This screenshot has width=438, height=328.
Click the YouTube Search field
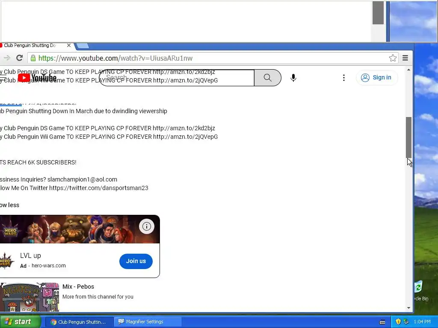(177, 78)
